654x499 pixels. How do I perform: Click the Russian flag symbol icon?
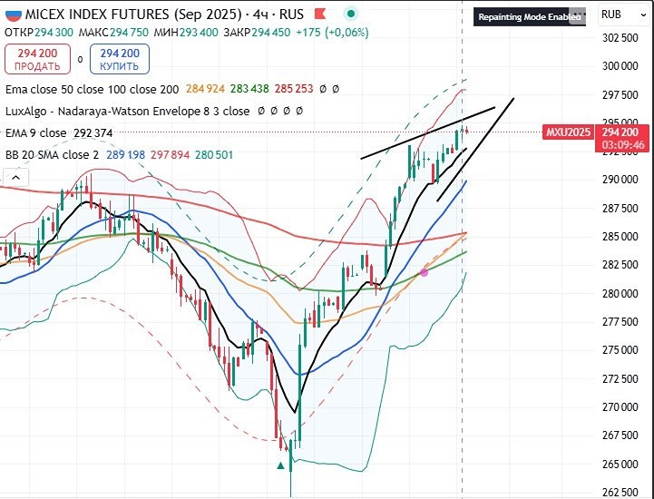(x=13, y=15)
